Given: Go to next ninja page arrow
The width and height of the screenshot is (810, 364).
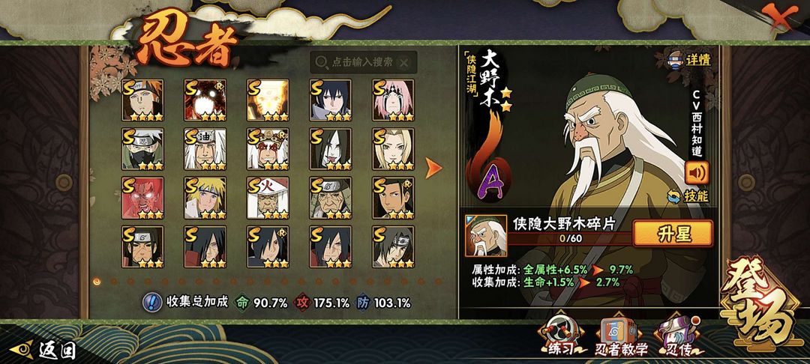Looking at the screenshot, I should pyautogui.click(x=433, y=168).
